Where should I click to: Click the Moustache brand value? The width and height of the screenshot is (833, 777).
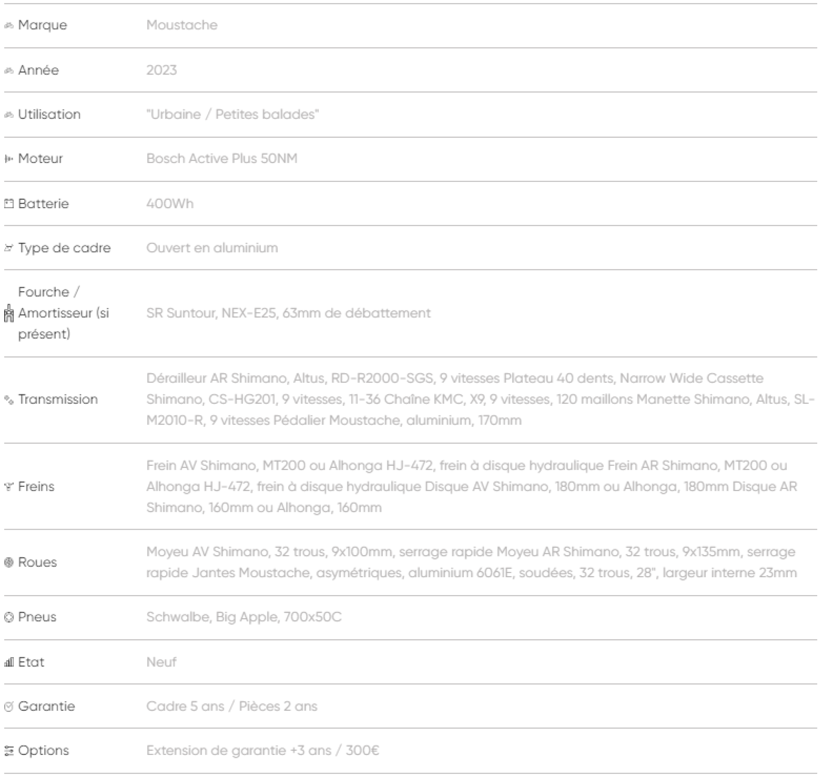182,25
